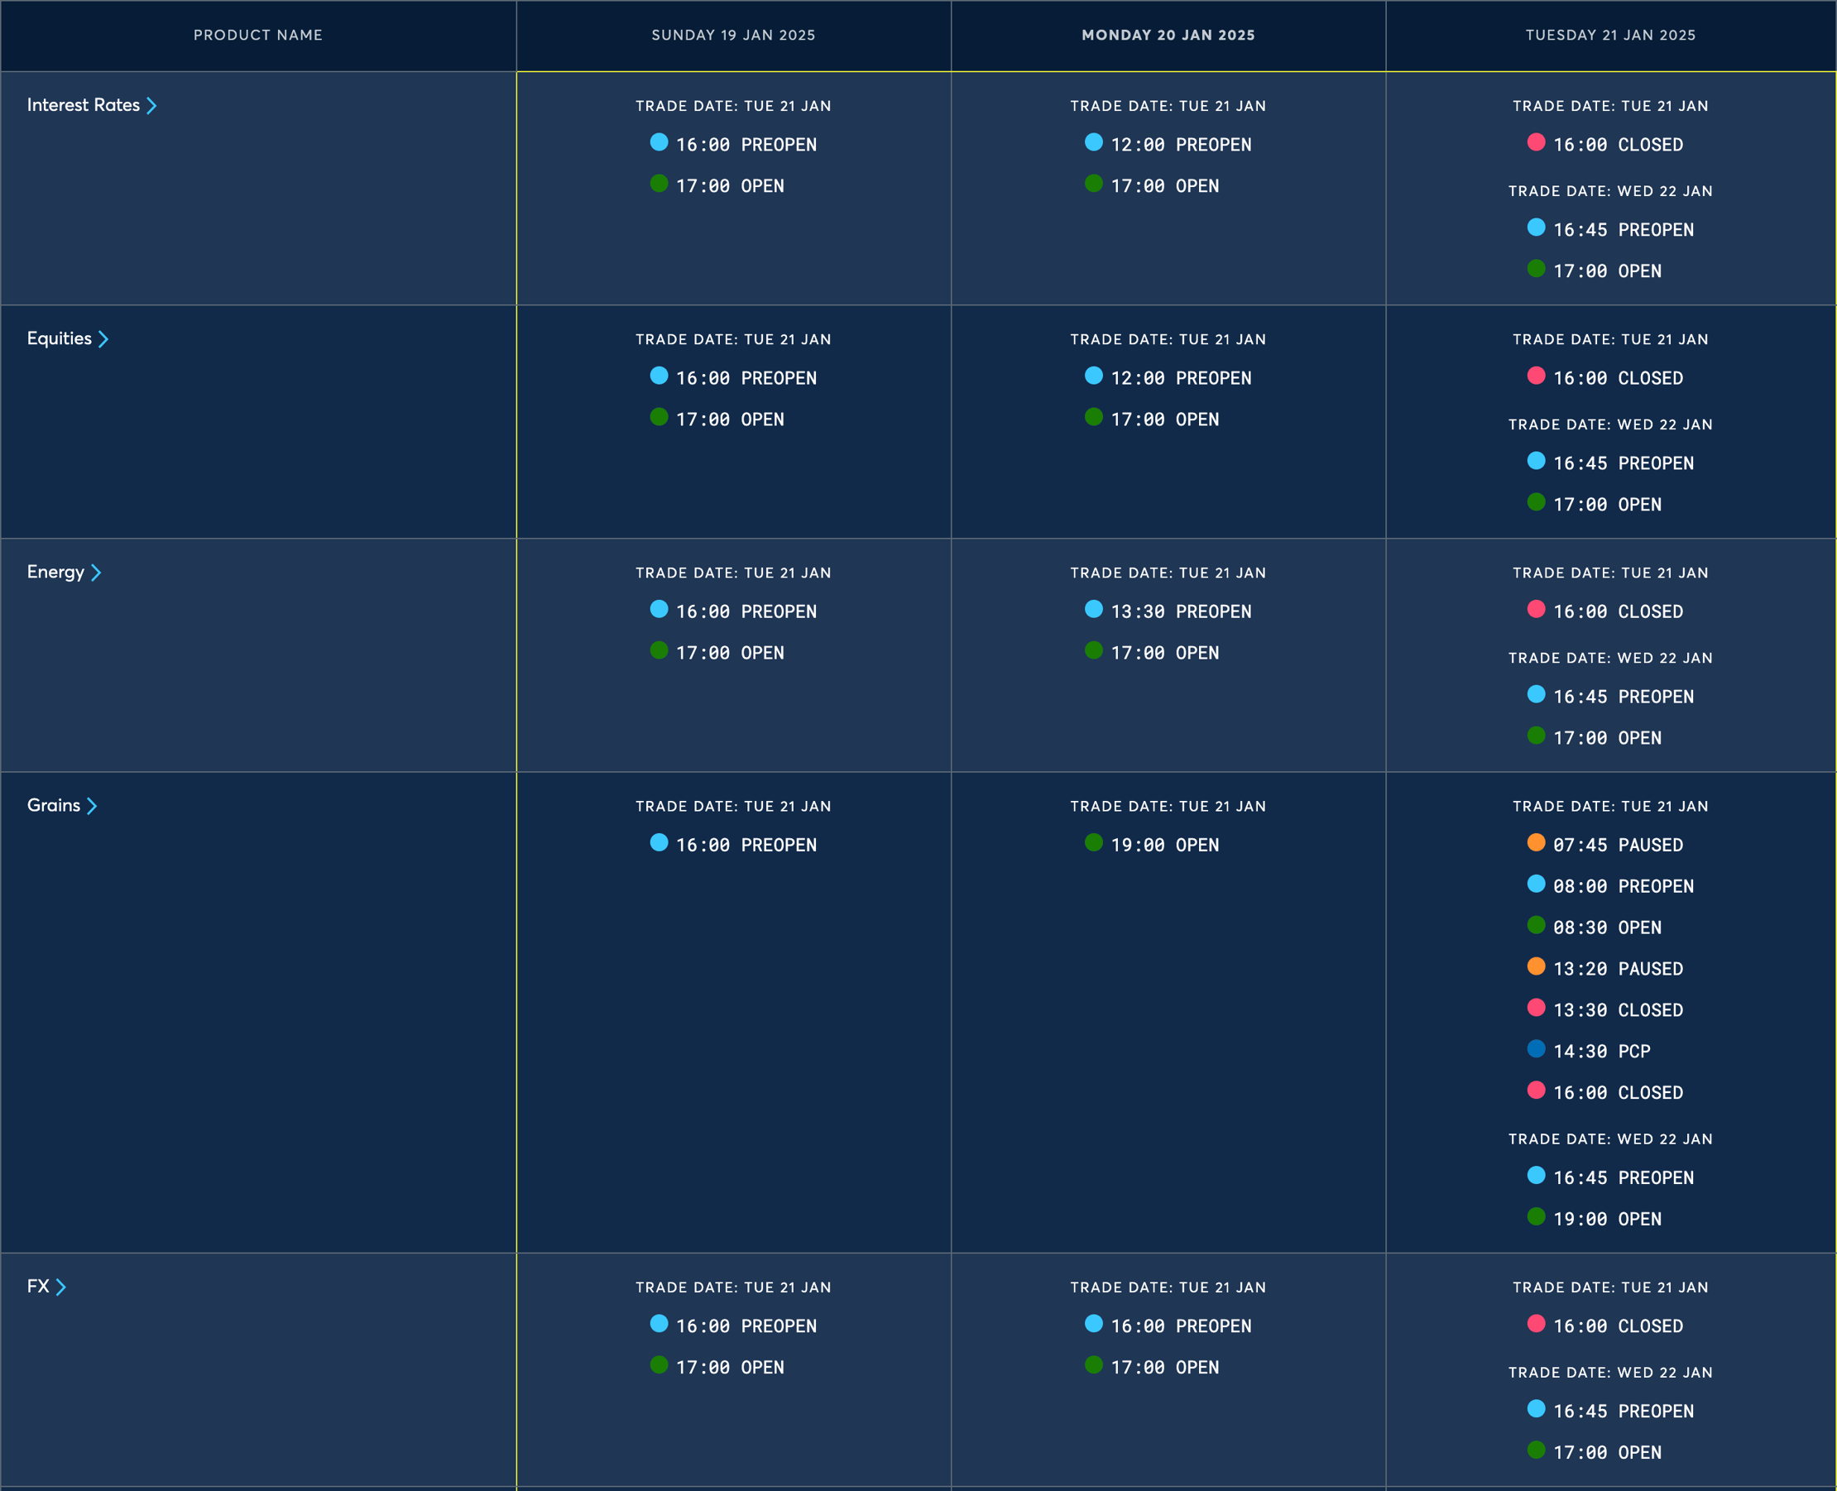Viewport: 1837px width, 1491px height.
Task: Click the blue PREOPEN dot for Equities Monday
Action: pyautogui.click(x=1095, y=376)
